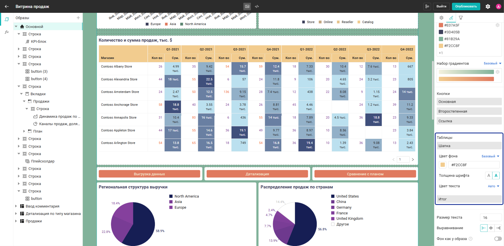Expand the План tree node

click(24, 131)
